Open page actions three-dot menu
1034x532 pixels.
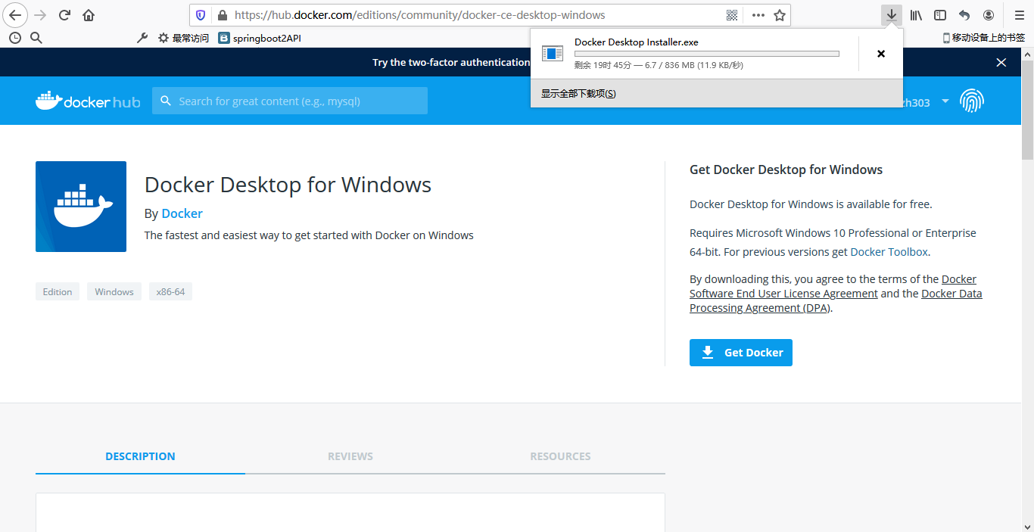pos(758,15)
